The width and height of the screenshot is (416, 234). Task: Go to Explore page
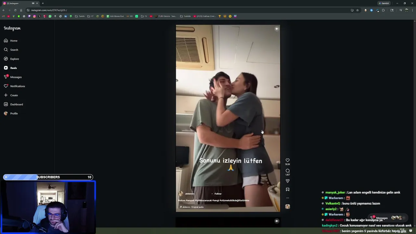[x=11, y=59]
